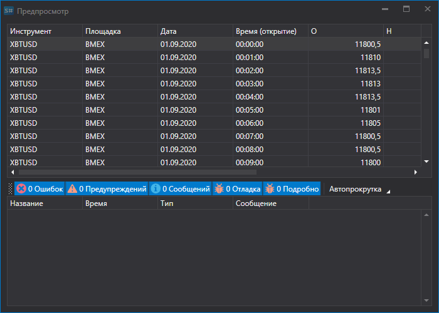Click the Время log column header
Viewport: 439px width, 313px height.
tap(120, 203)
